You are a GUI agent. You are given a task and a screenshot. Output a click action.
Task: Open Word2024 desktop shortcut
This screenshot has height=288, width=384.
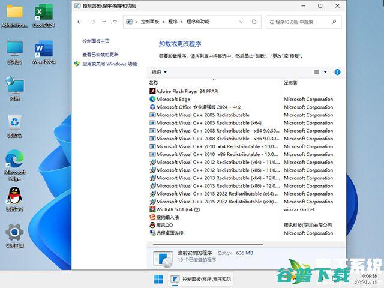tap(44, 52)
